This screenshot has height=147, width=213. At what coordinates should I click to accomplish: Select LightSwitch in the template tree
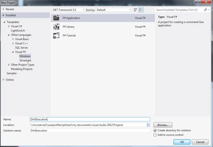(x=18, y=31)
